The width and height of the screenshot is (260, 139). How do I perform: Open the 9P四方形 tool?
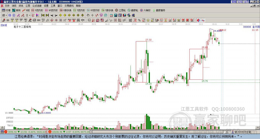coord(51,10)
